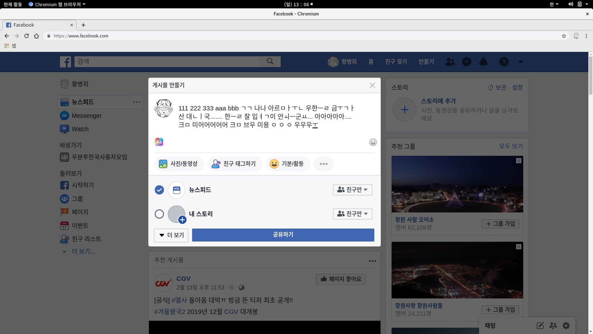Open friend requests icon in top bar

(x=450, y=62)
